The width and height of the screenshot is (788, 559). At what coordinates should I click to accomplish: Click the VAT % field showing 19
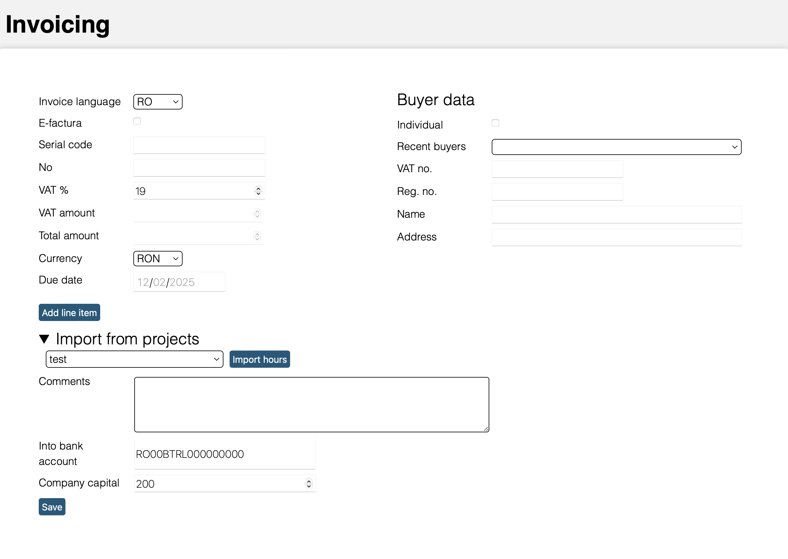click(199, 191)
